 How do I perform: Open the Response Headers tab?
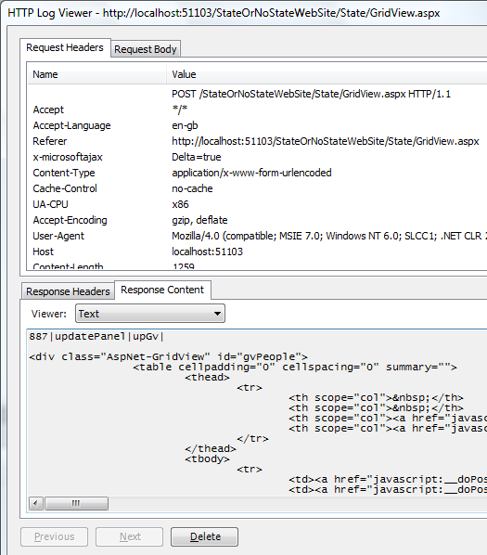pos(68,291)
